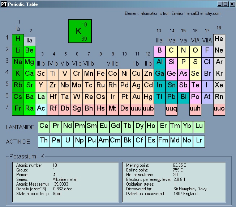Click the Silicon (Si) element cell
The width and height of the screenshot is (236, 207).
pos(172,62)
